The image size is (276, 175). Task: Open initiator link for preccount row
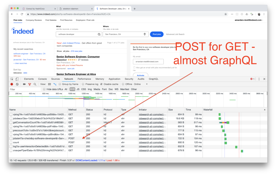click(x=152, y=130)
